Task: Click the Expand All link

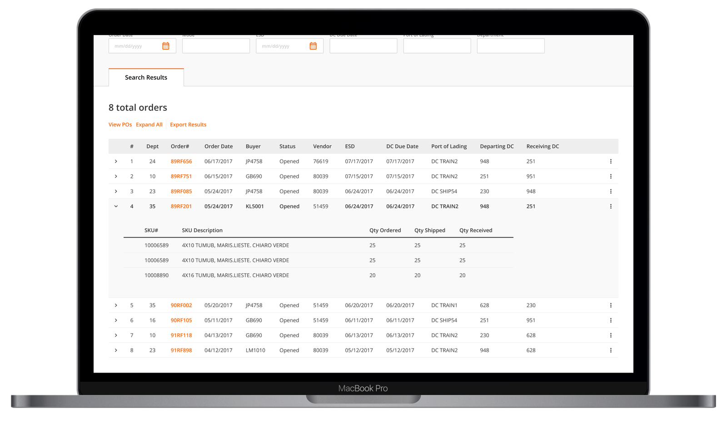Action: point(149,125)
